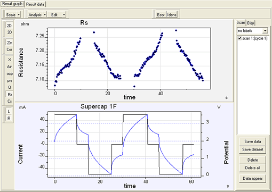Click the 7.25 resistance axis value

[x=40, y=36]
